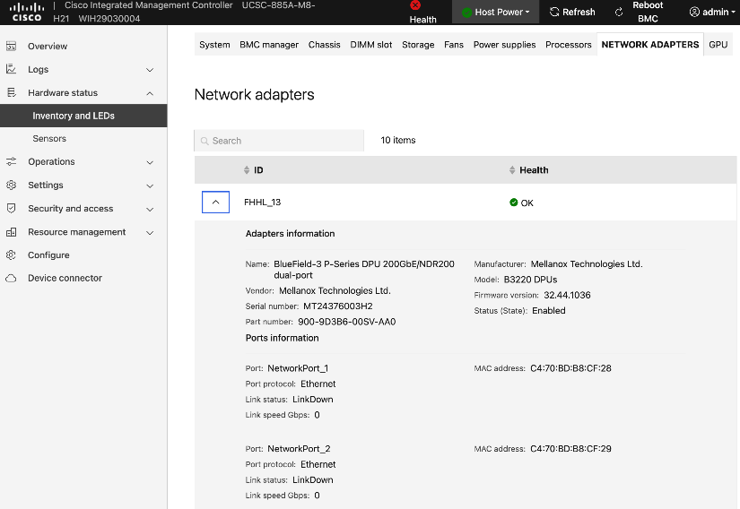Click firmware version 32.44.1036
This screenshot has height=509, width=740.
point(567,295)
